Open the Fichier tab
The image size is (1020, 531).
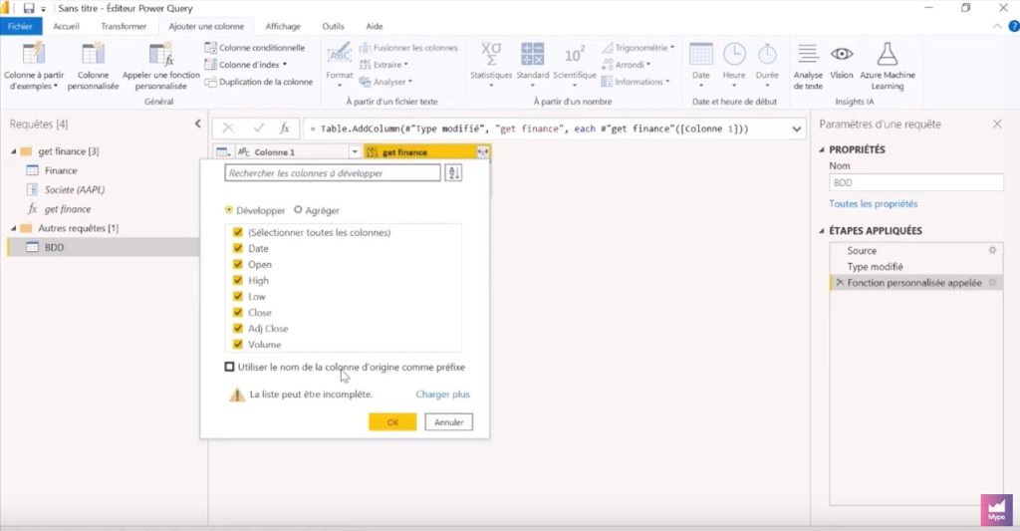tap(20, 26)
